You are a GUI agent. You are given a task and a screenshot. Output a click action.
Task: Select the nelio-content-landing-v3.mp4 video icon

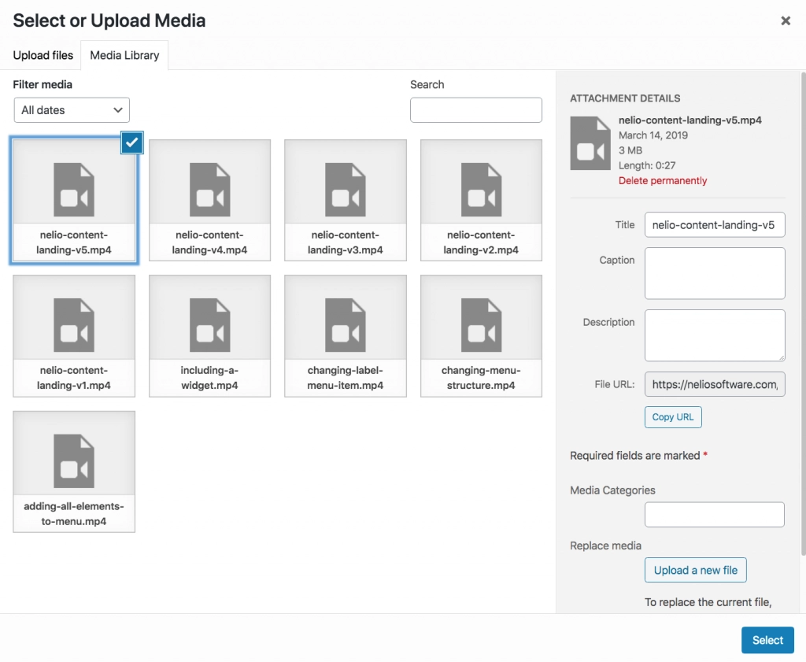pos(346,190)
